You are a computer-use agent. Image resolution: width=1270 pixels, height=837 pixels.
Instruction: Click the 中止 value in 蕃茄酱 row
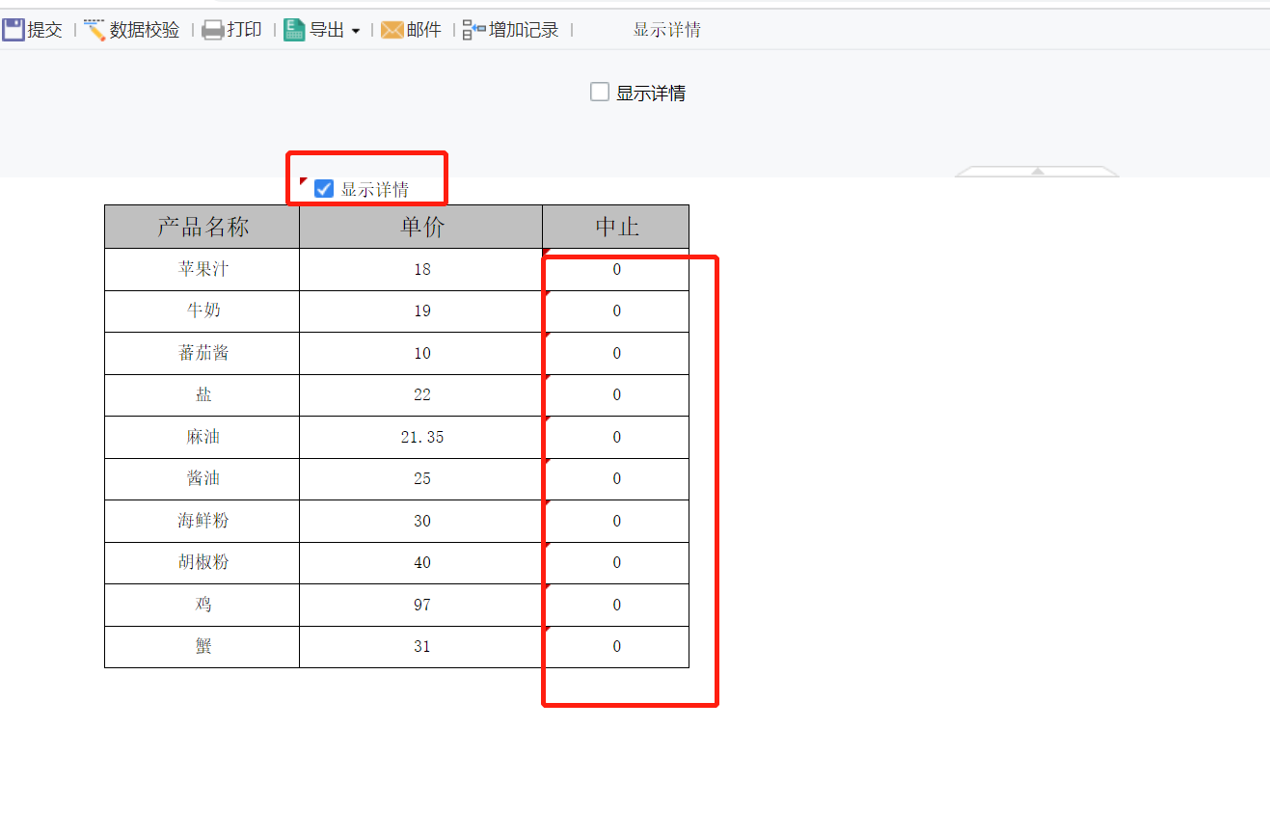[616, 353]
